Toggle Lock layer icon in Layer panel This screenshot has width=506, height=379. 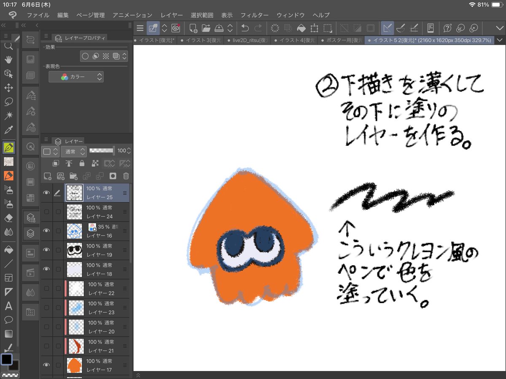(x=82, y=163)
